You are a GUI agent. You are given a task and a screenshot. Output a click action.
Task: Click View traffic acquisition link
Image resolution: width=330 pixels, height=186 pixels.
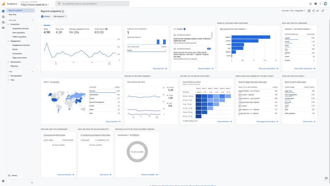pos(305,69)
